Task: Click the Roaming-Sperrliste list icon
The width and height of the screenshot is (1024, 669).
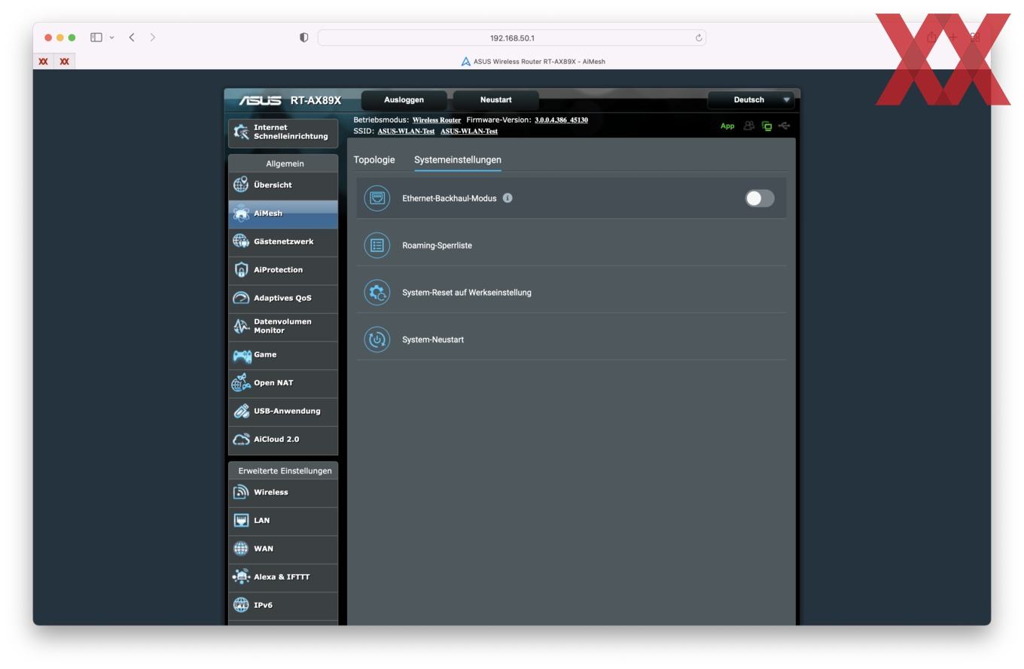Action: [x=377, y=245]
